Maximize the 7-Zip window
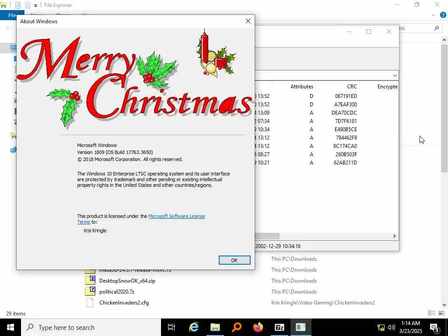The height and width of the screenshot is (336, 448). (369, 31)
